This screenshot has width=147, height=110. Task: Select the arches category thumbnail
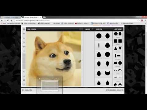118,70
